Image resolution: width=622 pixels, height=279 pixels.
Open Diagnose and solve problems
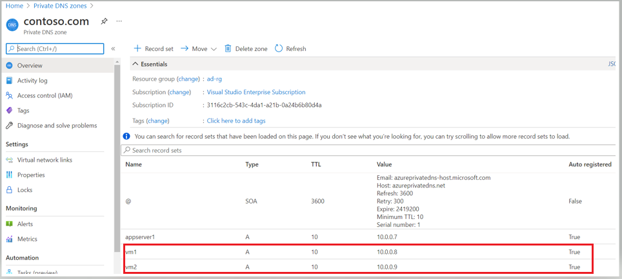tap(57, 126)
